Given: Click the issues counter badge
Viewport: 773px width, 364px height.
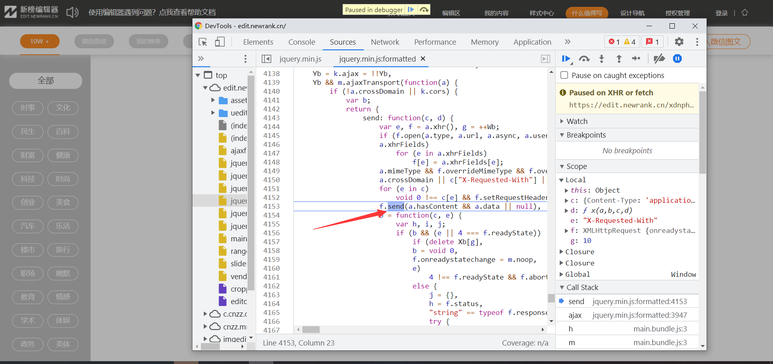Looking at the screenshot, I should pyautogui.click(x=653, y=42).
